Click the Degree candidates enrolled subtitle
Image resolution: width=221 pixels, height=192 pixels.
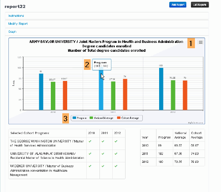point(107,46)
